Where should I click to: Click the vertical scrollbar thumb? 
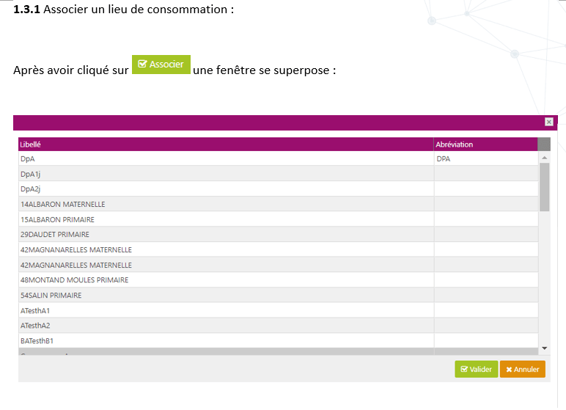click(544, 186)
